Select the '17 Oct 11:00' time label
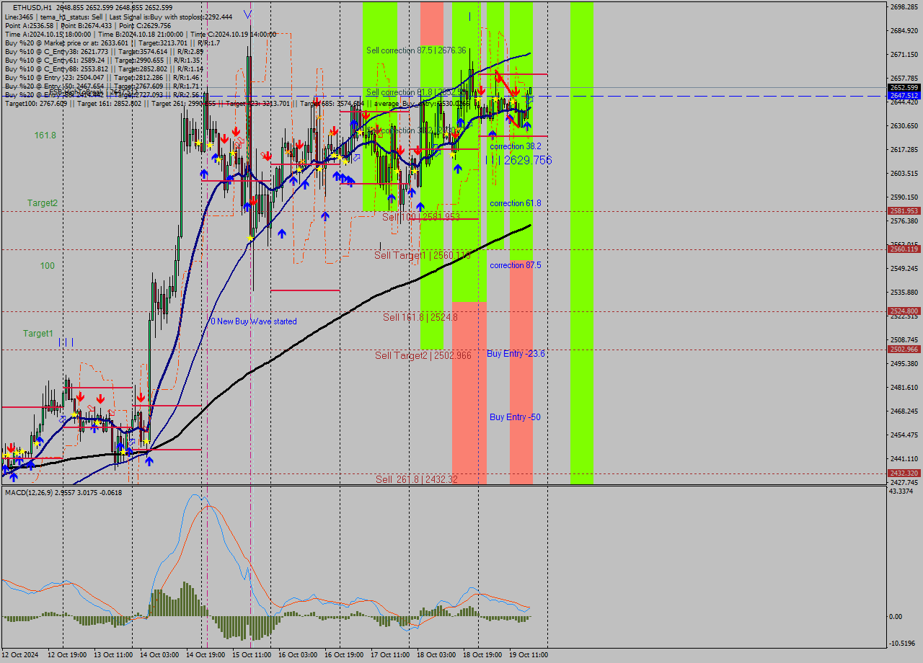Screen dimensions: 923x663 (x=390, y=655)
